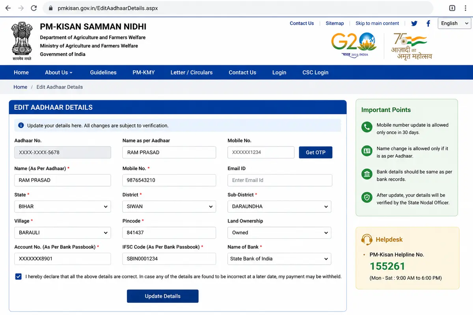
Task: Click the Email ID input field
Action: click(x=280, y=180)
